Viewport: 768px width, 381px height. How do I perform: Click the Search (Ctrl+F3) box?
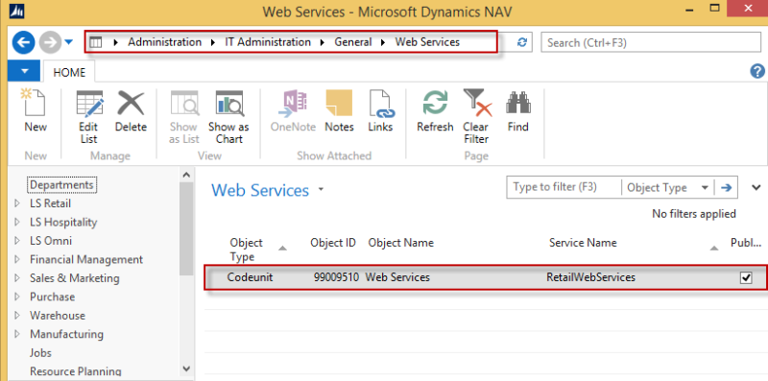(651, 42)
